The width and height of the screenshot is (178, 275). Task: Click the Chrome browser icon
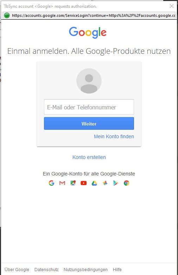(126, 183)
